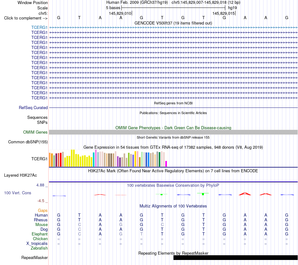298x265 pixels.
Task: Click the 4.88 PhyloP upper scale value
Action: [40, 185]
